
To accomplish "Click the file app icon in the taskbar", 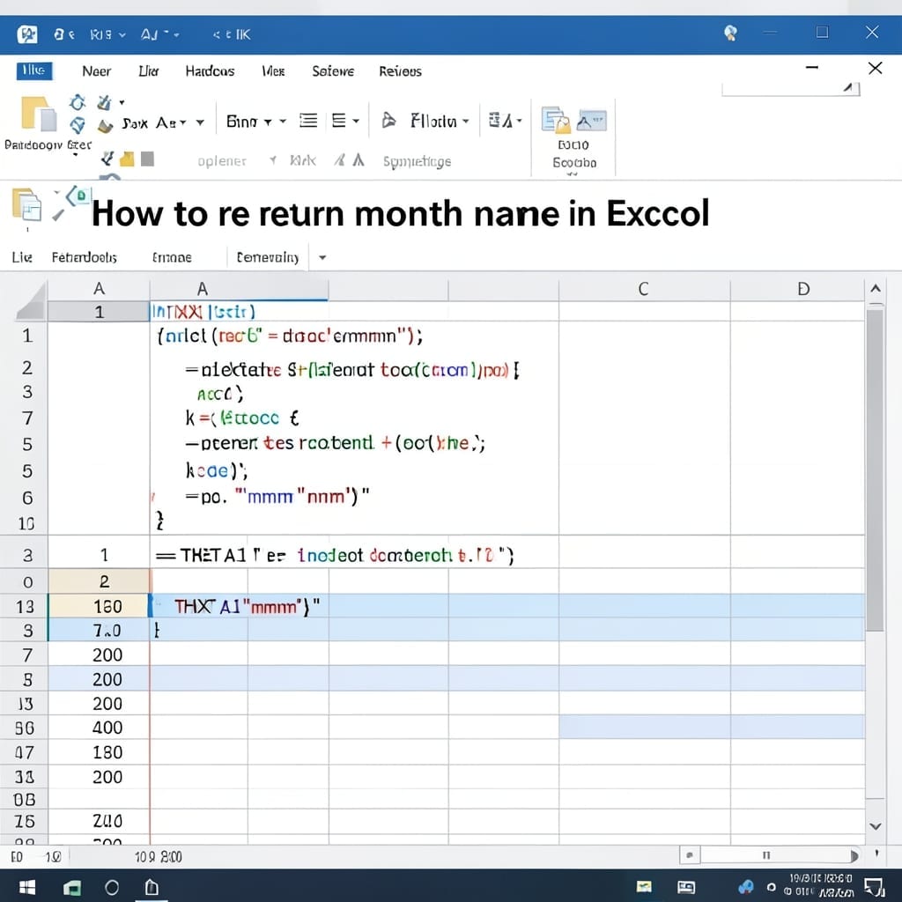I will click(152, 886).
